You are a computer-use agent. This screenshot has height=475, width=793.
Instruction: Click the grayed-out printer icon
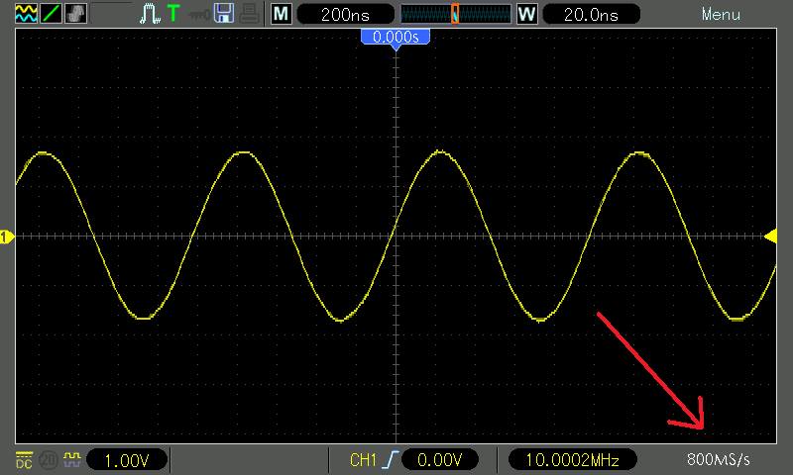coord(250,14)
